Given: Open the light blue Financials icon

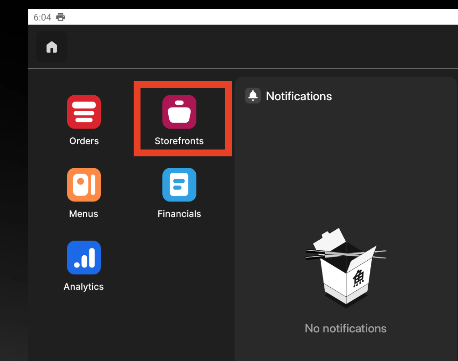Looking at the screenshot, I should pos(179,185).
